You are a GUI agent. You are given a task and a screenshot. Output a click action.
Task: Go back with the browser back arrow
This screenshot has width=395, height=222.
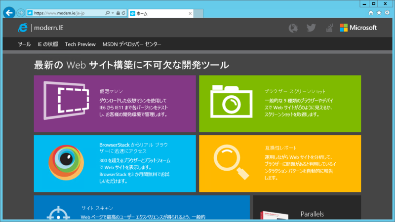click(9, 13)
